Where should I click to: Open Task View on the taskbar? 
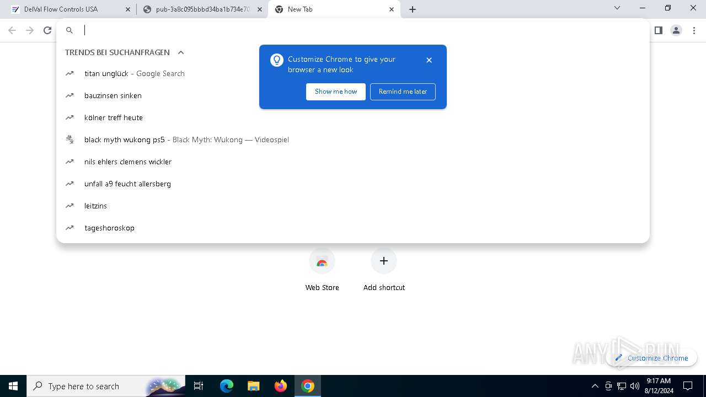(199, 386)
